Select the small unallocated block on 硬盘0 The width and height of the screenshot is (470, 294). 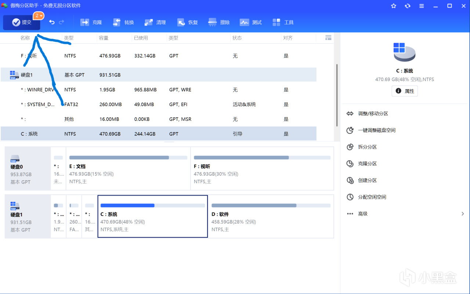[58, 168]
